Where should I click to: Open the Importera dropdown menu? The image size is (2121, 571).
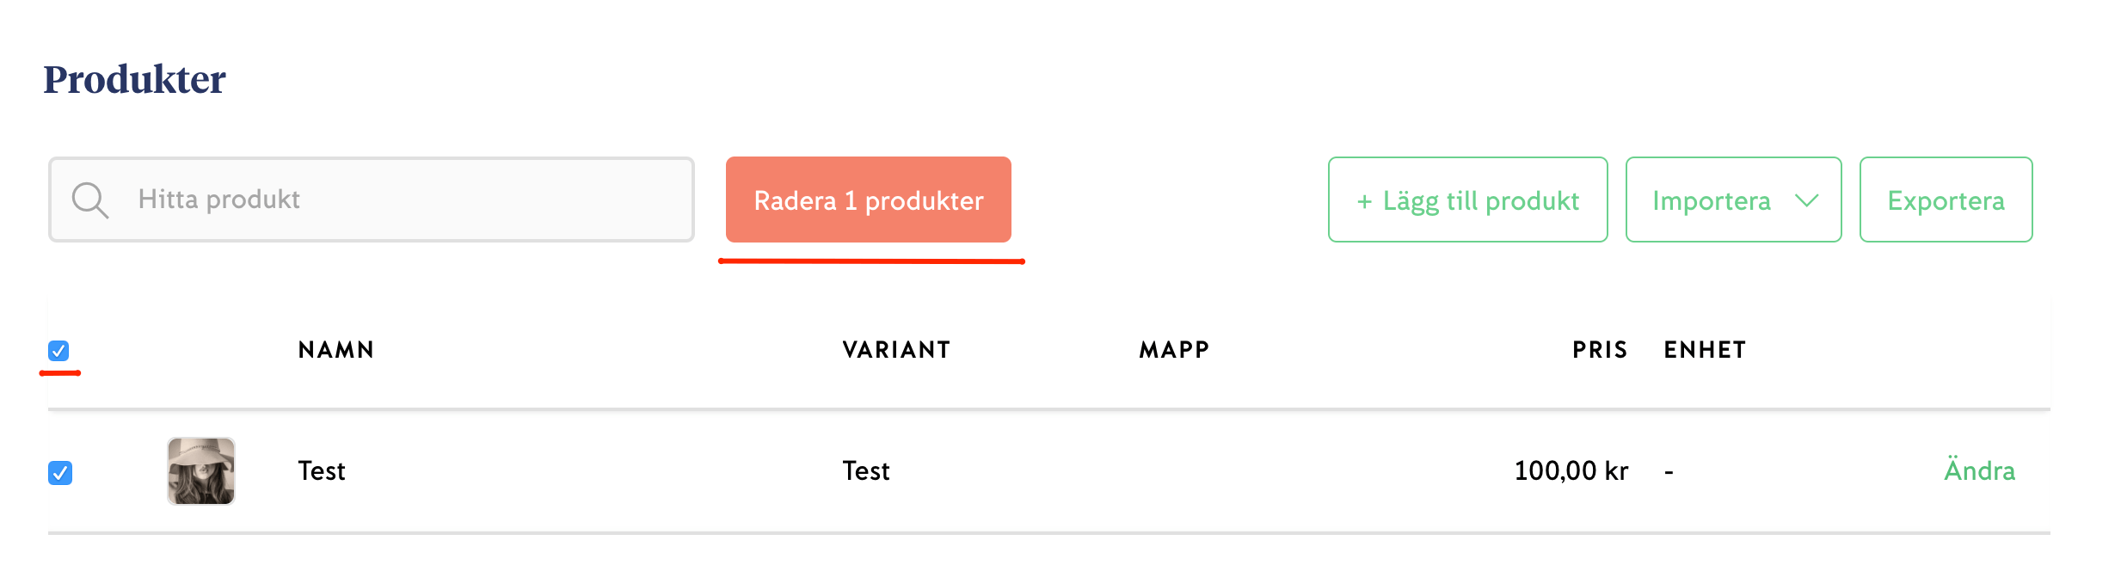click(x=1732, y=200)
